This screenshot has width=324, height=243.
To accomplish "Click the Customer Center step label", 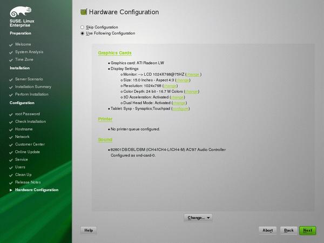I will 30,144.
